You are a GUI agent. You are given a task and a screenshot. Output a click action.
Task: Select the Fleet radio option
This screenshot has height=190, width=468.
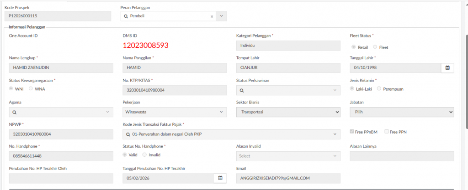coord(375,47)
